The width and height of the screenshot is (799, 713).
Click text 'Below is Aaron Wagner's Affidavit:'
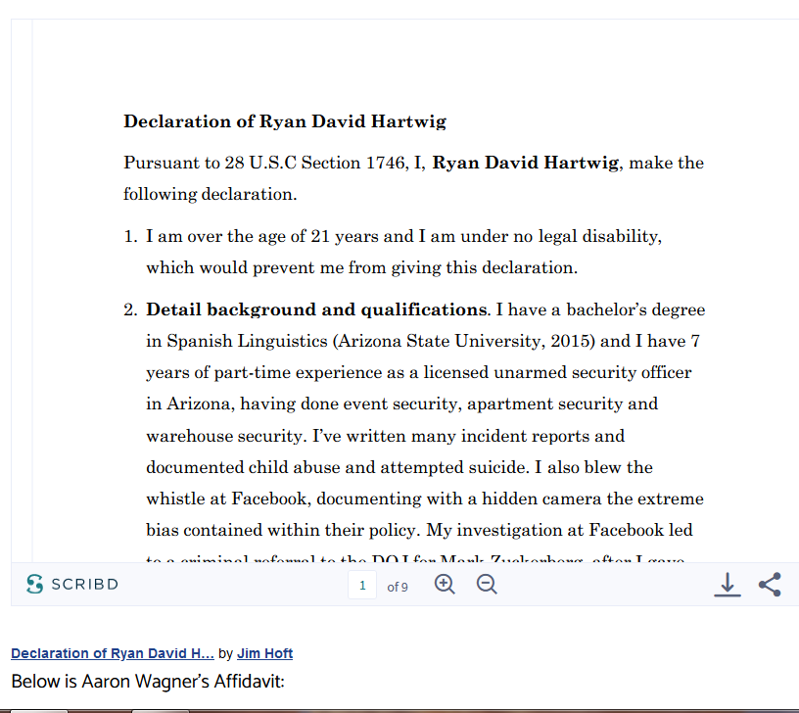[x=148, y=682]
